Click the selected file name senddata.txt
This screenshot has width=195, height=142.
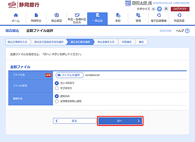[92, 75]
